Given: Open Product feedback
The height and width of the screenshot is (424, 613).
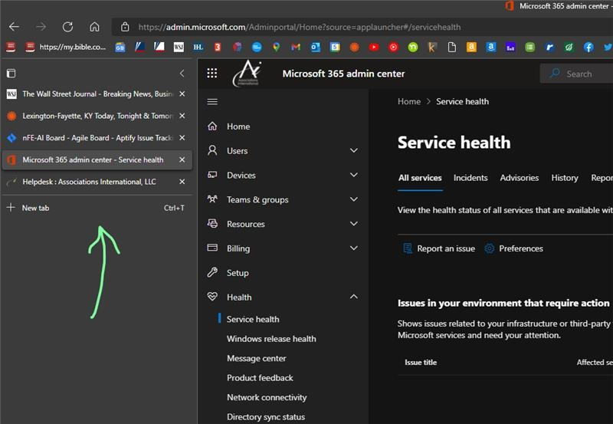Looking at the screenshot, I should coord(260,378).
